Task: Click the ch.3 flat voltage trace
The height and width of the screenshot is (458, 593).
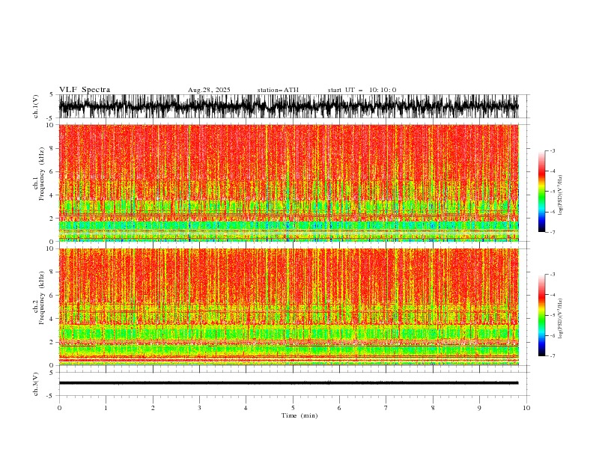Action: click(288, 383)
